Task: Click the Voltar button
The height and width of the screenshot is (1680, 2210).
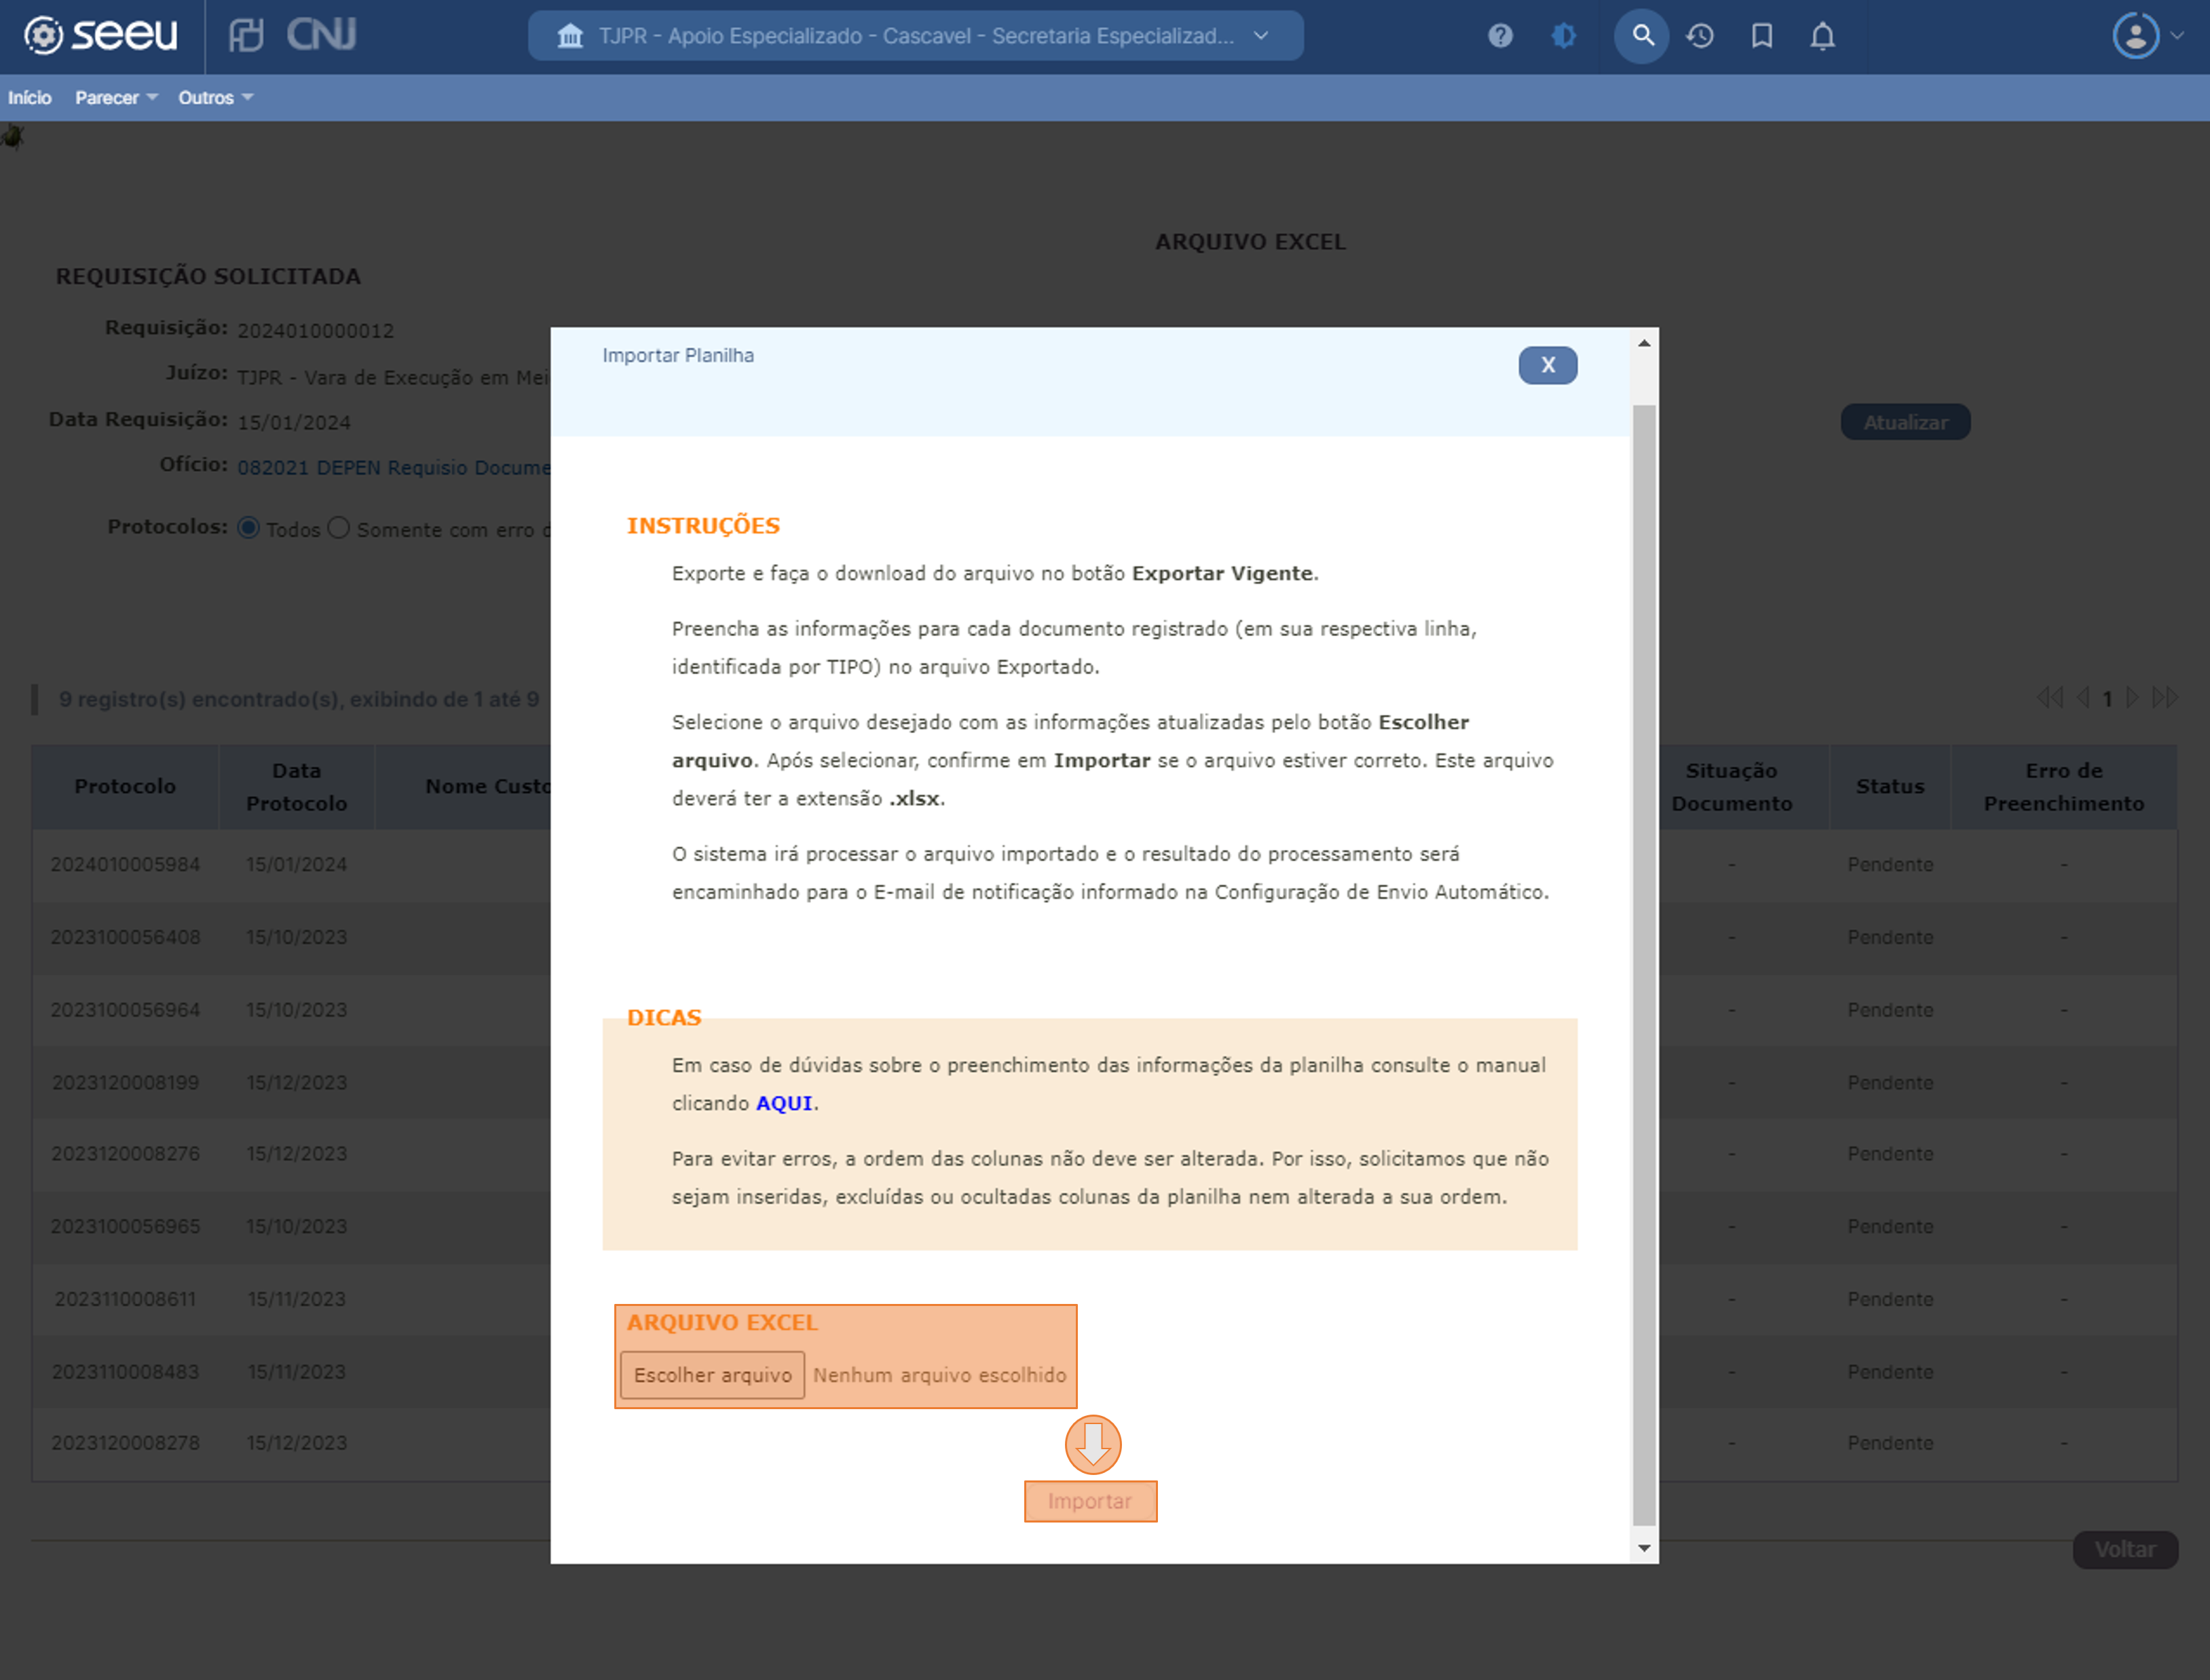Action: (2125, 1549)
